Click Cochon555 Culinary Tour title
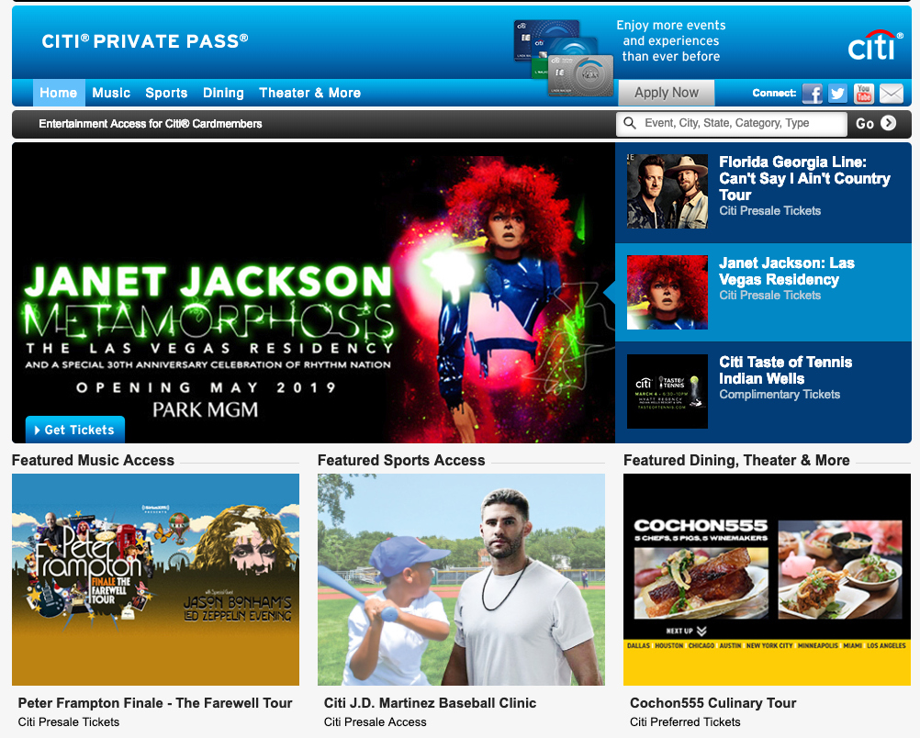 tap(712, 703)
